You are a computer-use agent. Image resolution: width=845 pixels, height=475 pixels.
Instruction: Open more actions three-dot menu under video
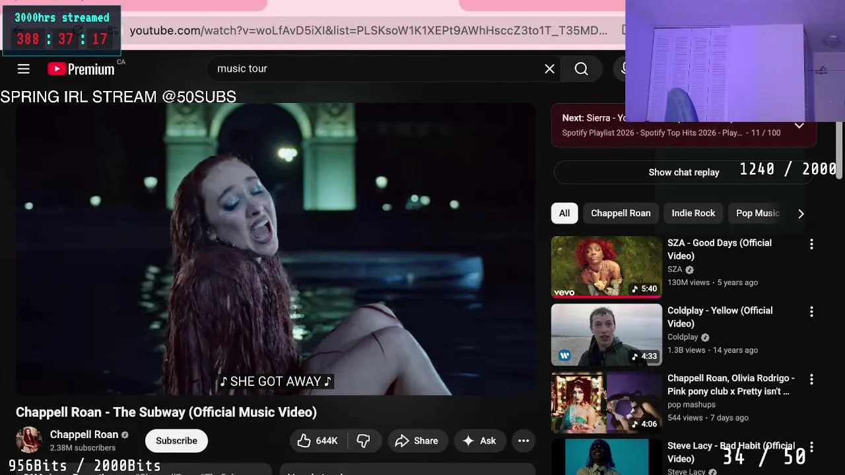(x=524, y=441)
